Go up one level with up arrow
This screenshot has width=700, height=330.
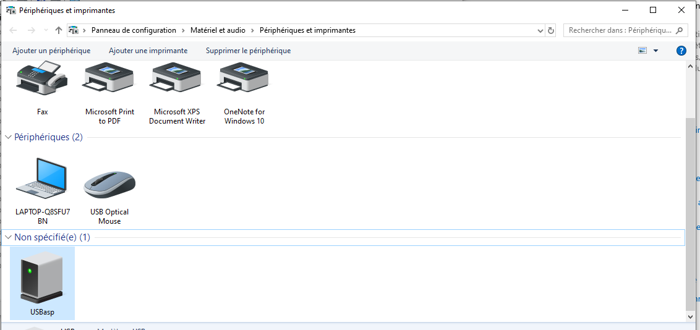click(59, 30)
